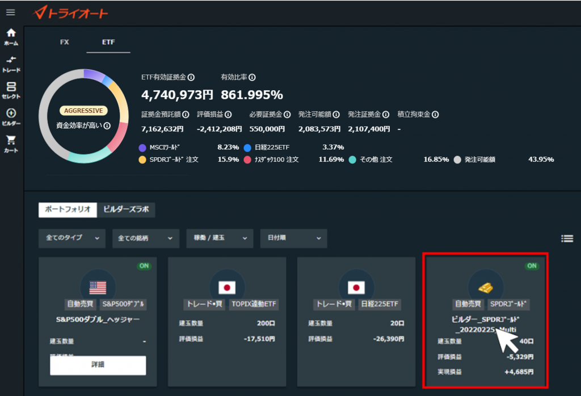
Task: Click -5,329円 on SPDR card
Action: coord(520,357)
